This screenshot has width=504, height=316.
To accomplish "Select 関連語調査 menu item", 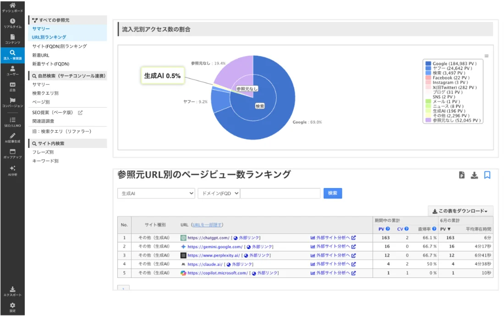I will click(43, 121).
